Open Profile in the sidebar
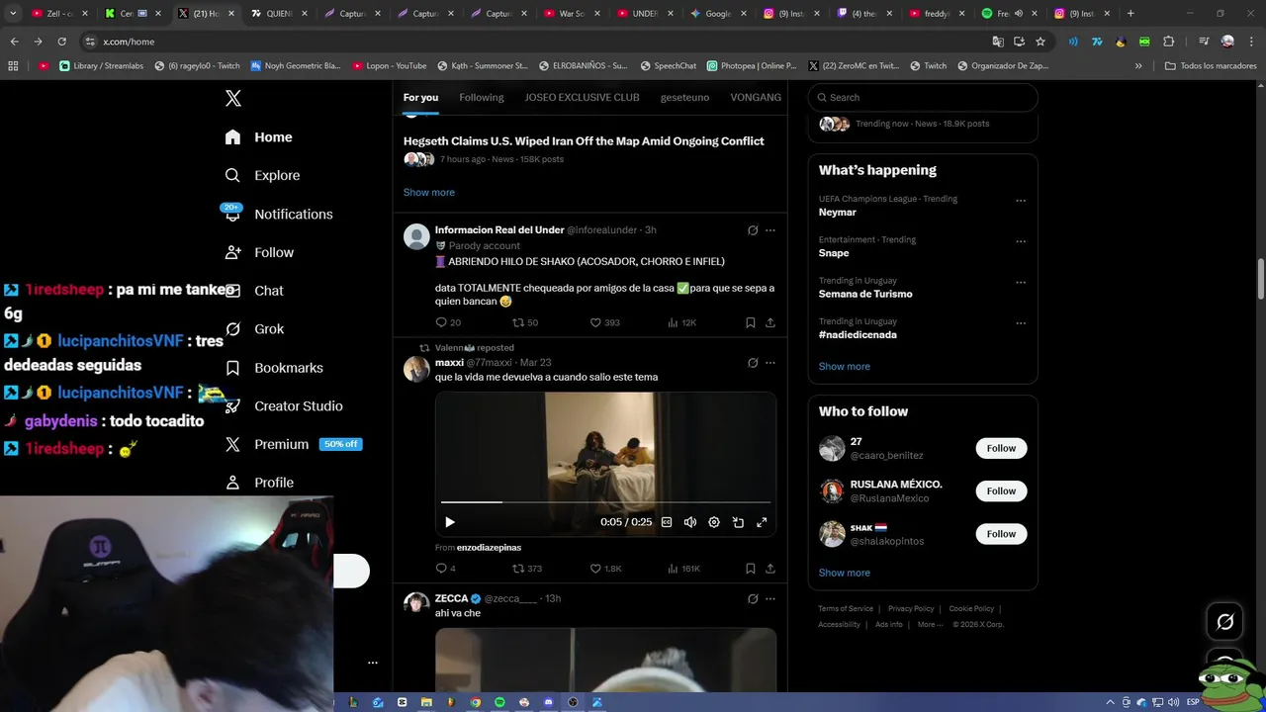This screenshot has width=1266, height=712. pyautogui.click(x=258, y=483)
